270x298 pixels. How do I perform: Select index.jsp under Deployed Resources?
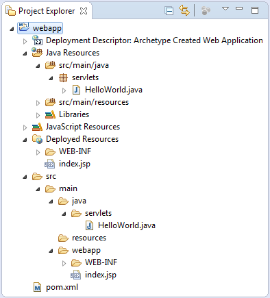click(75, 164)
